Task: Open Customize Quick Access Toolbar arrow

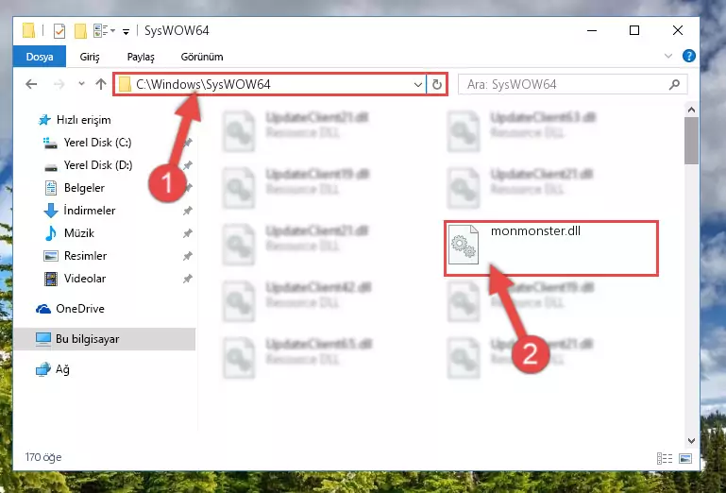Action: [x=126, y=31]
